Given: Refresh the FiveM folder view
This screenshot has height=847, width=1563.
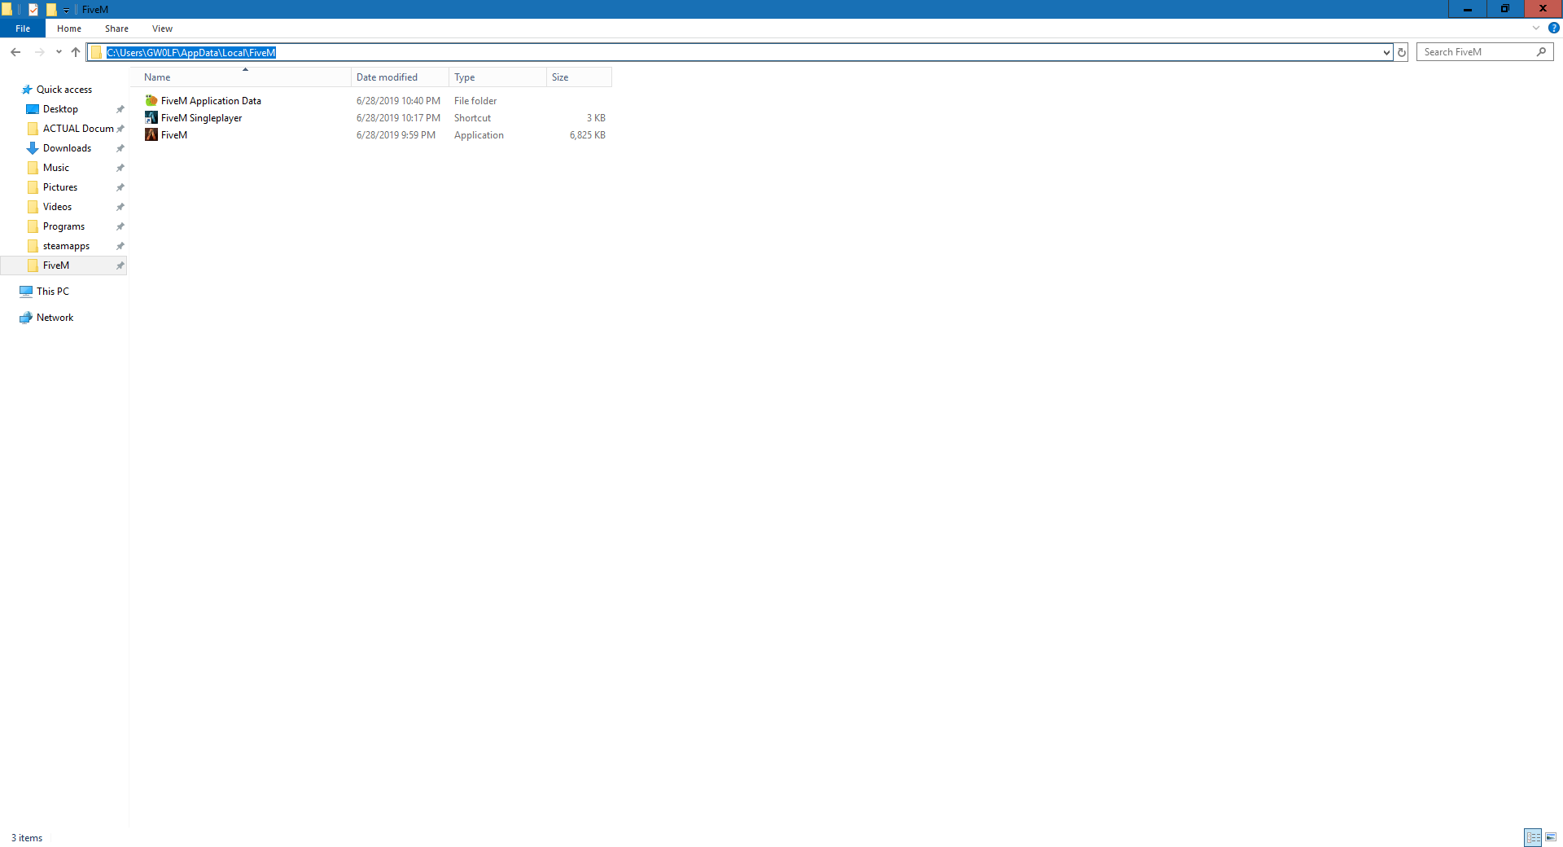Looking at the screenshot, I should click(1402, 52).
